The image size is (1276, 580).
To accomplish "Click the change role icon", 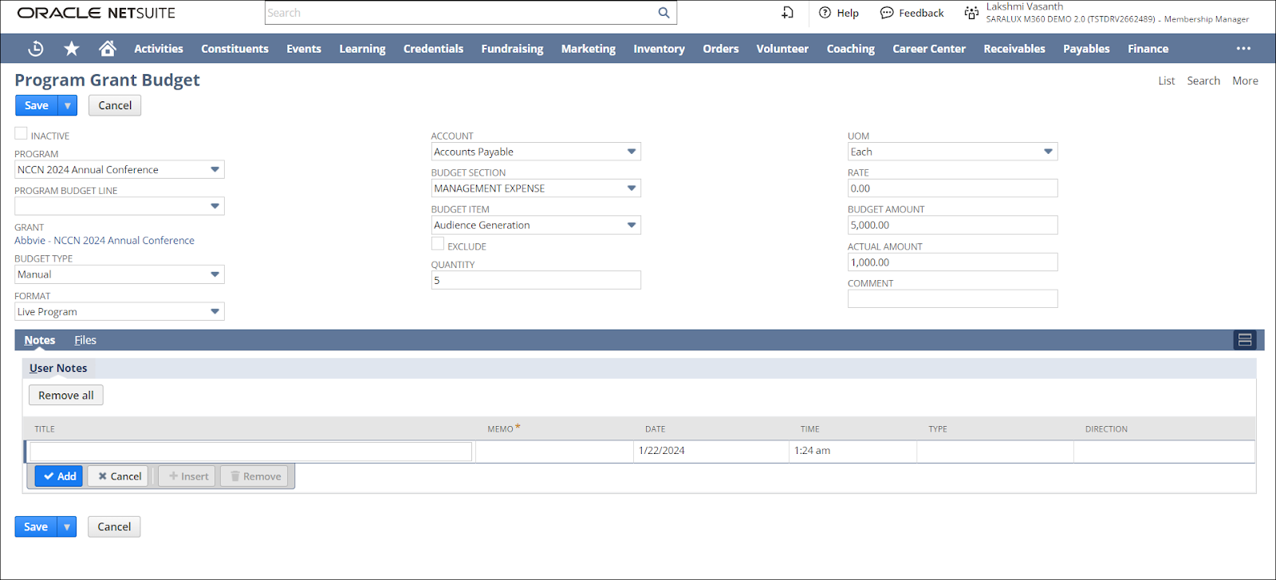I will click(971, 13).
